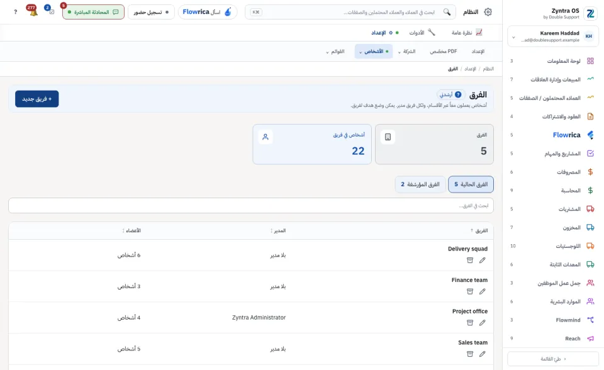604x370 pixels.
Task: Open the Flowrica sidebar module
Action: pyautogui.click(x=552, y=135)
